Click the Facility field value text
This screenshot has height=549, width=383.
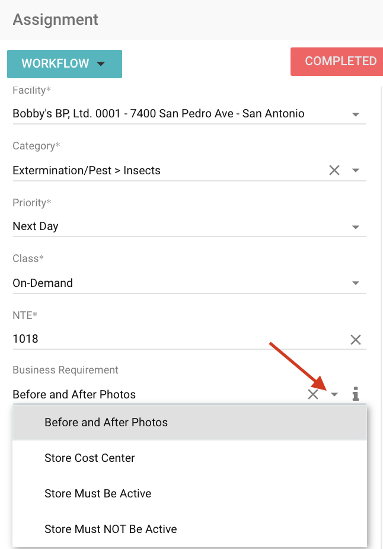pos(158,114)
